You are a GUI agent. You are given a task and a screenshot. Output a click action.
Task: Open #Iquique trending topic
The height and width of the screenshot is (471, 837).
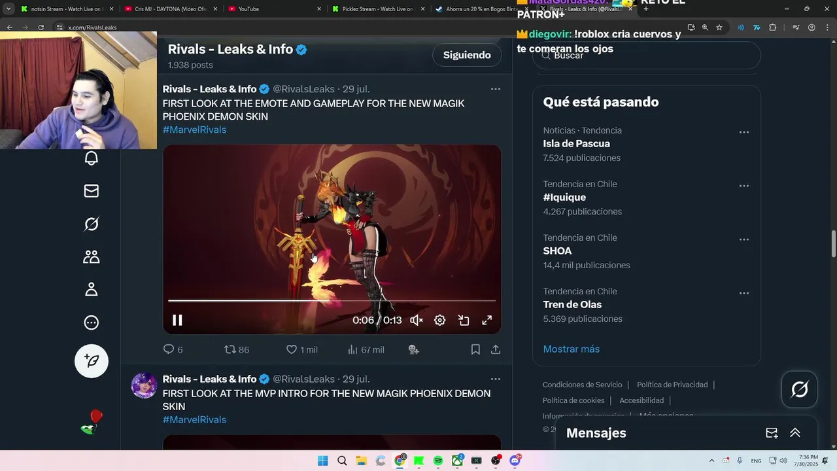coord(564,197)
